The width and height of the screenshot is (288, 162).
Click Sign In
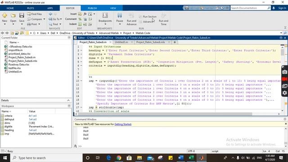tap(282, 8)
